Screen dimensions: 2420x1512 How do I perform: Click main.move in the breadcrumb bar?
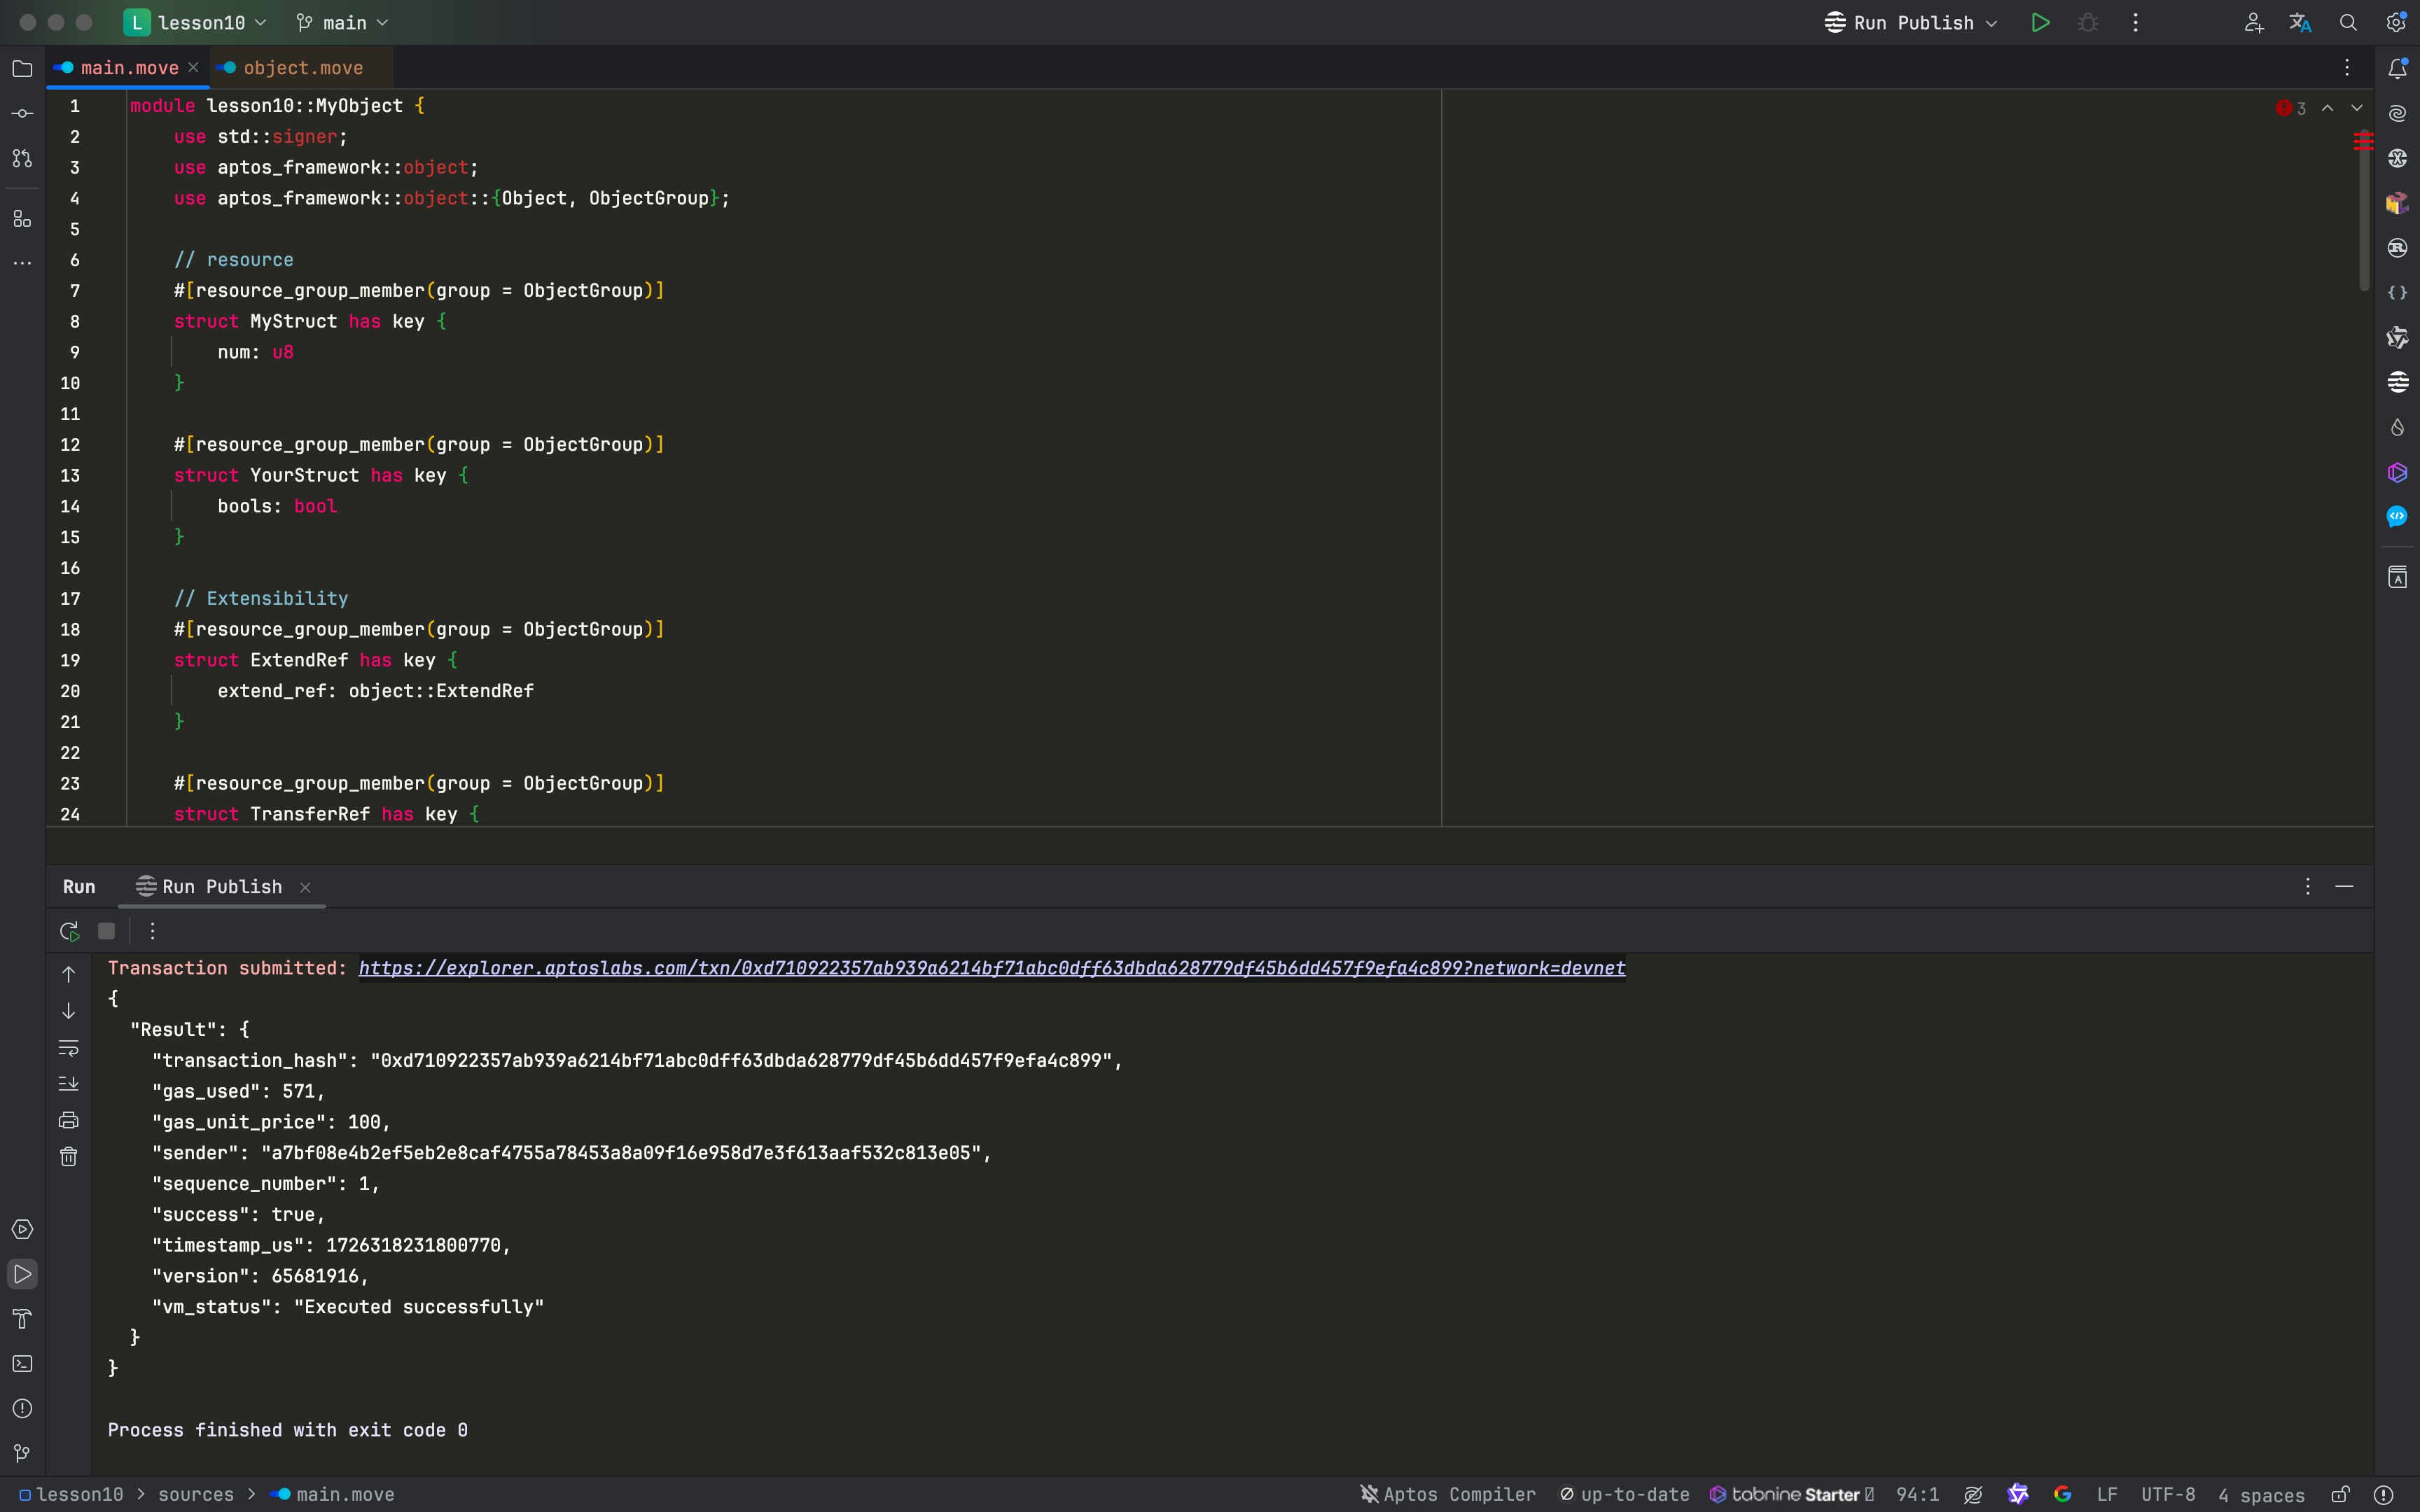pyautogui.click(x=333, y=1494)
